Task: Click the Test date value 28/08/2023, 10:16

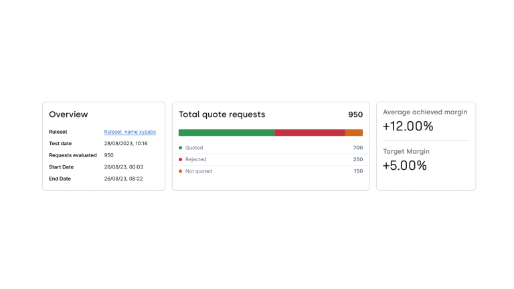Action: pos(126,144)
